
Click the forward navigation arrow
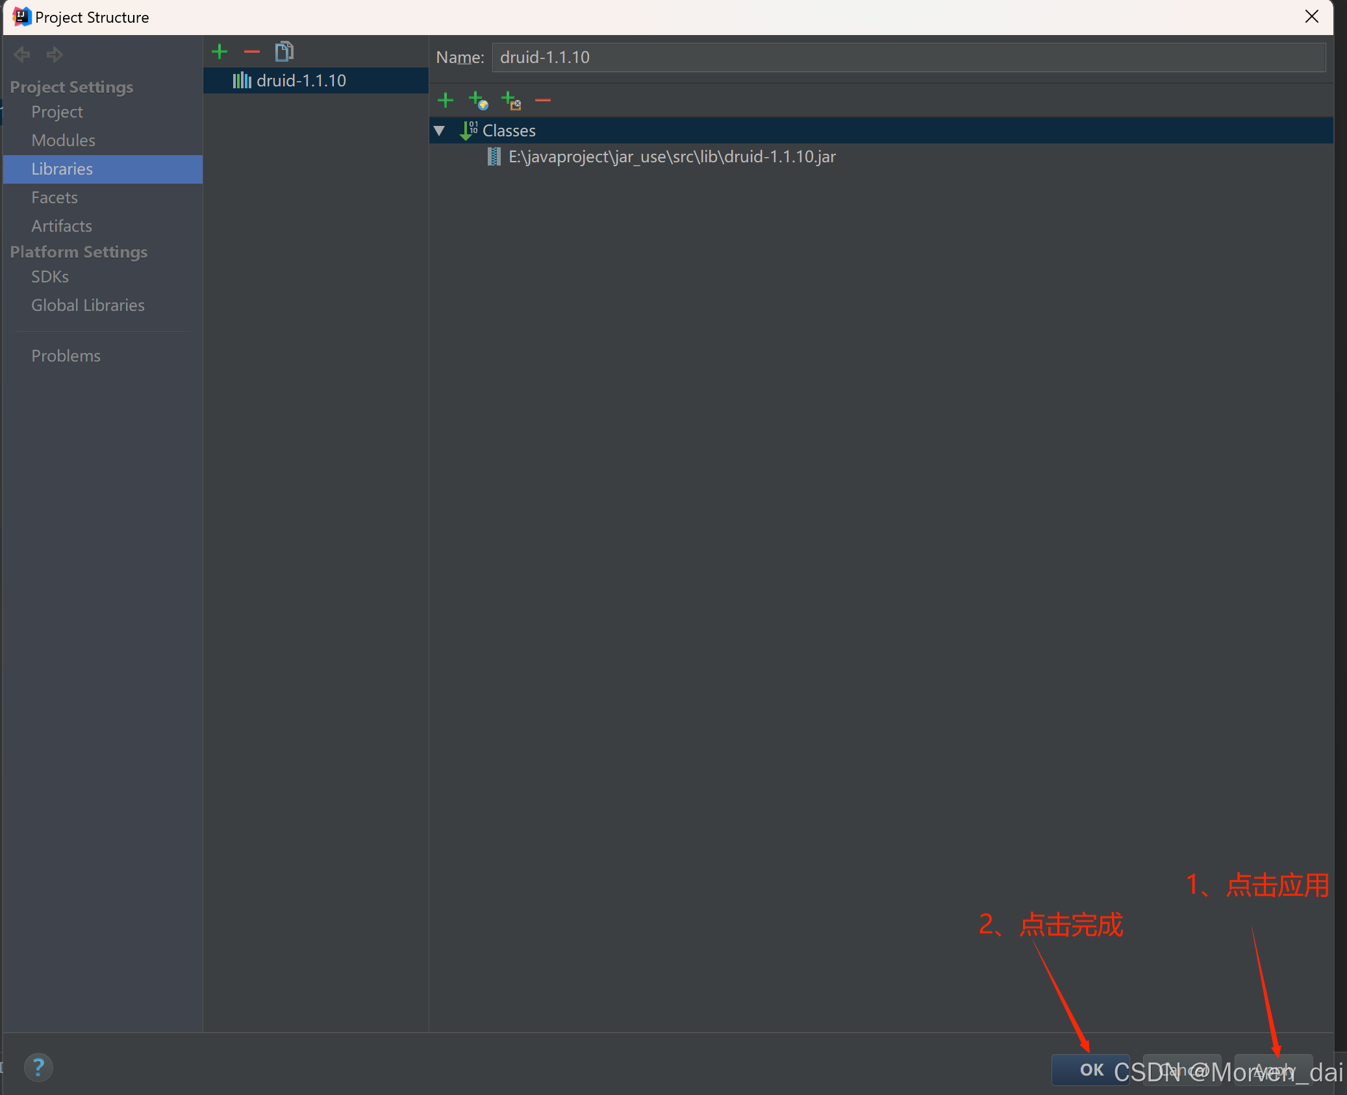tap(55, 55)
